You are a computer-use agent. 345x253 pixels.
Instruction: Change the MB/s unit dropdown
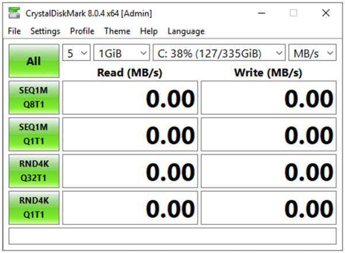312,53
